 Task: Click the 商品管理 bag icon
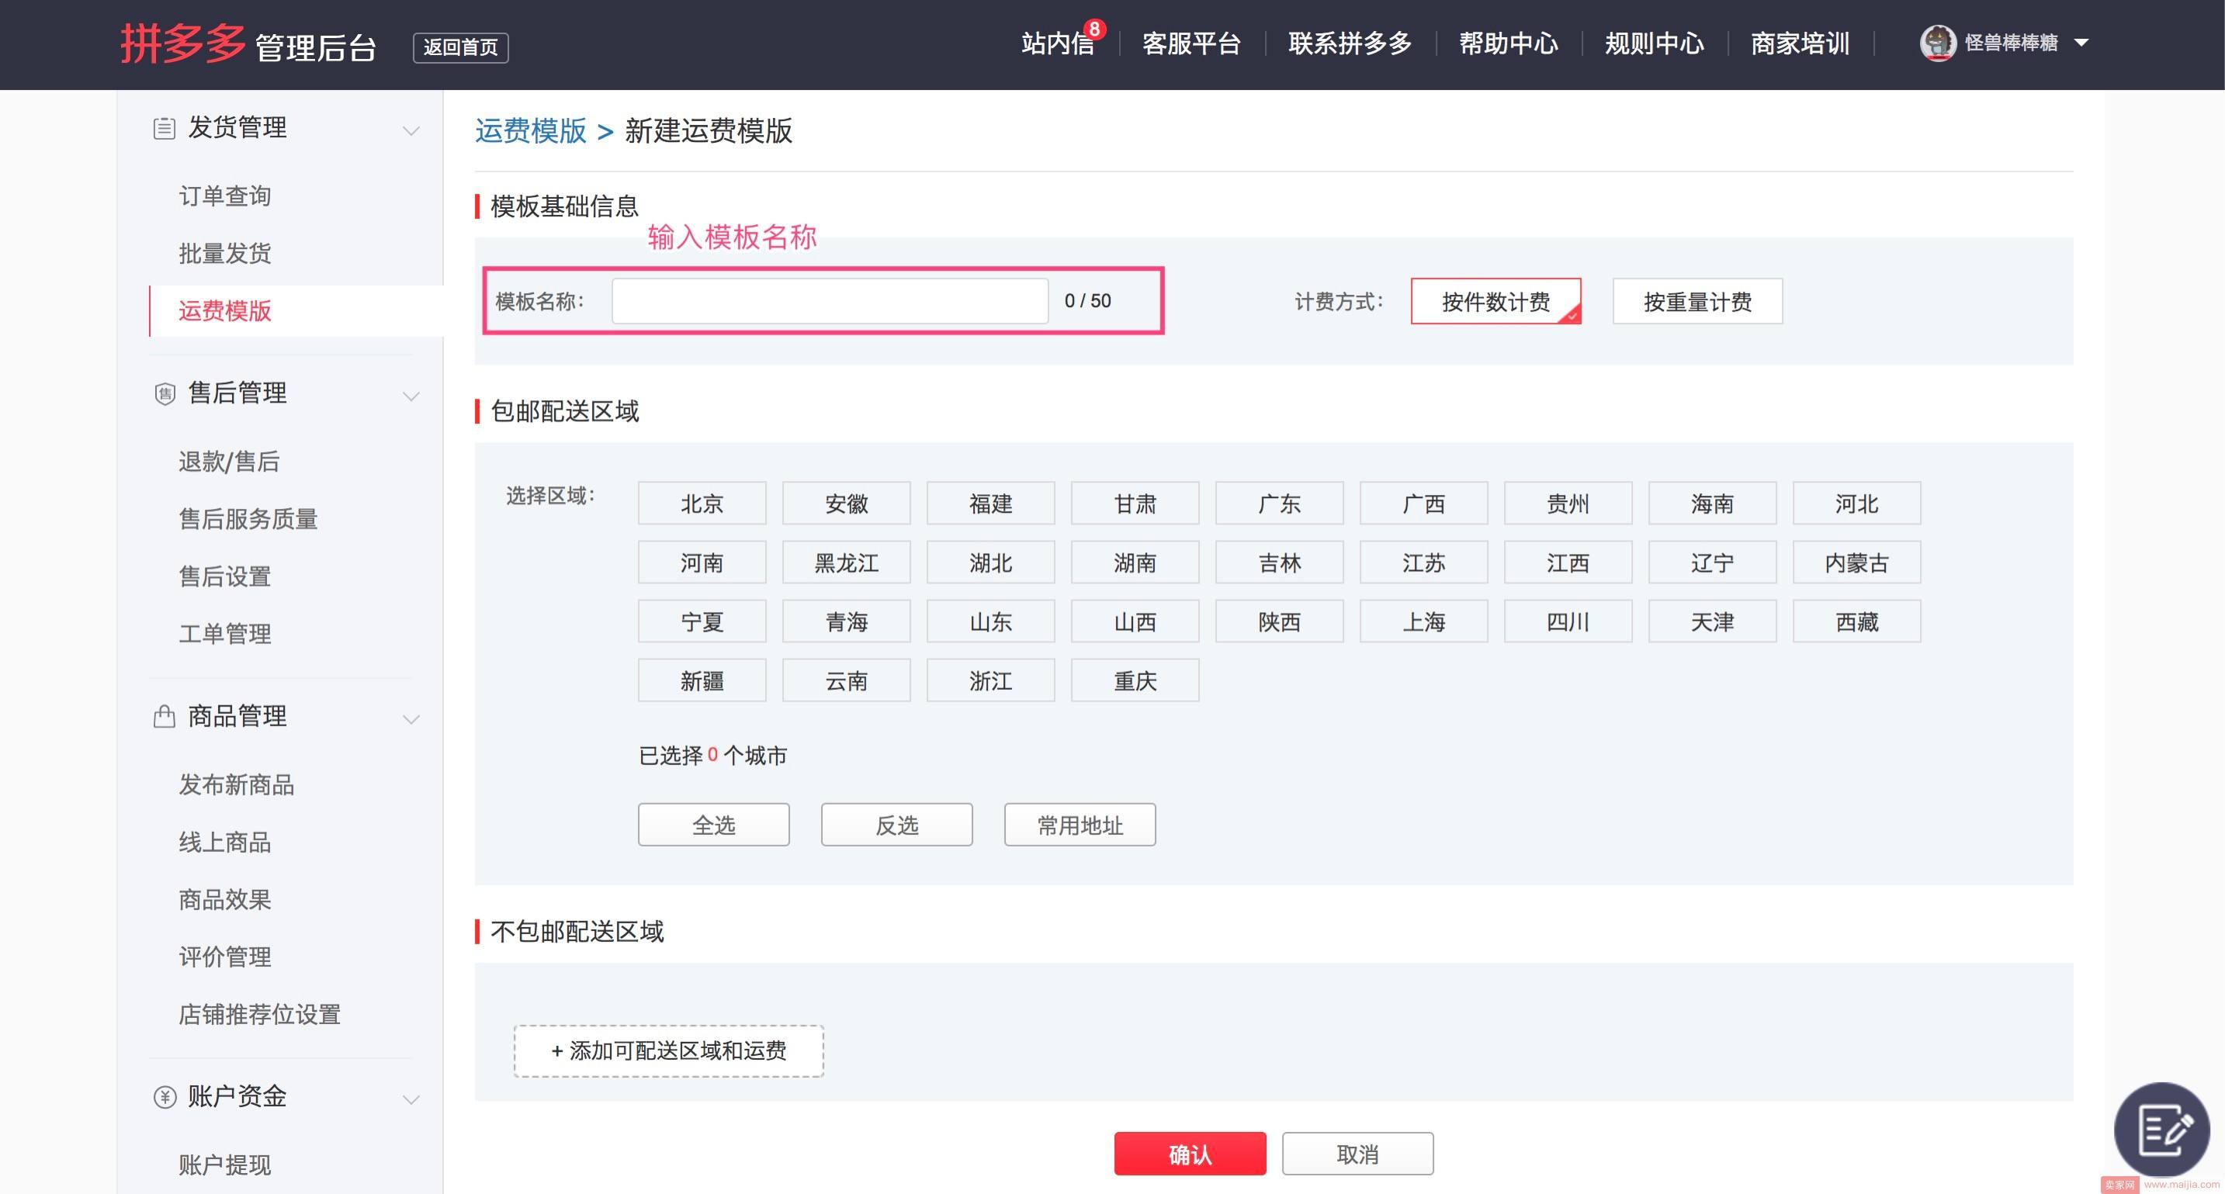(164, 717)
